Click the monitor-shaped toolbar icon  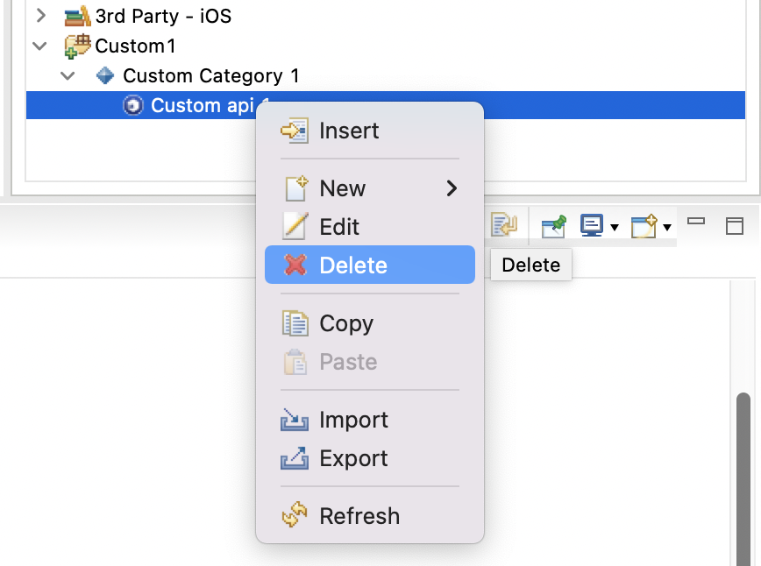tap(591, 225)
